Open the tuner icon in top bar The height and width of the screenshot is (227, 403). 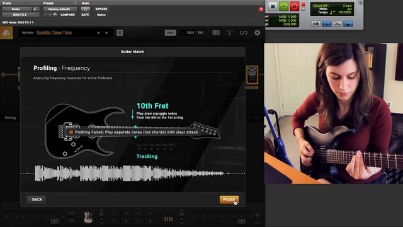coord(229,33)
